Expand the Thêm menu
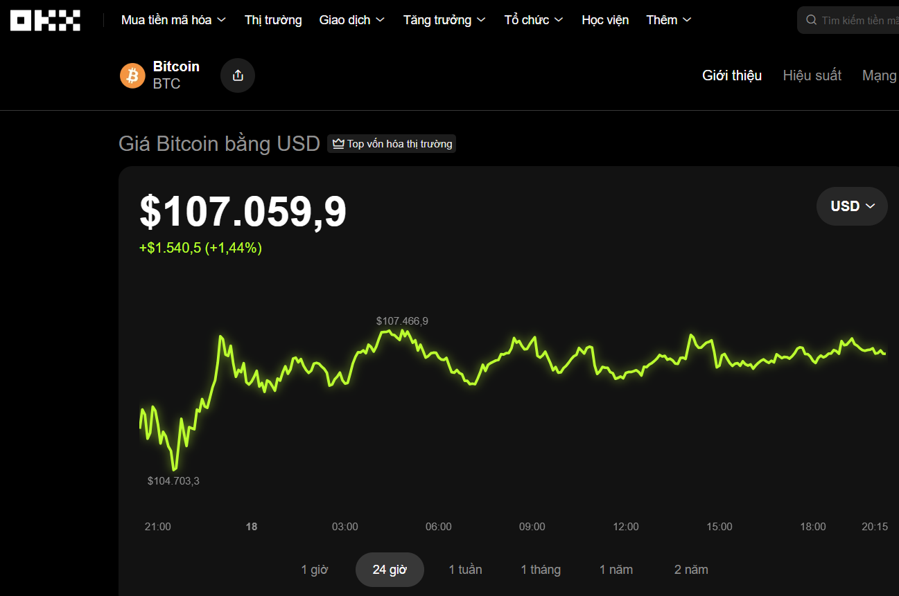Image resolution: width=899 pixels, height=596 pixels. 669,20
